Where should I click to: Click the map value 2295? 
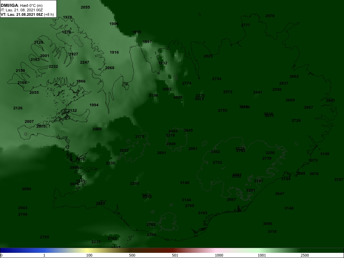(134, 183)
